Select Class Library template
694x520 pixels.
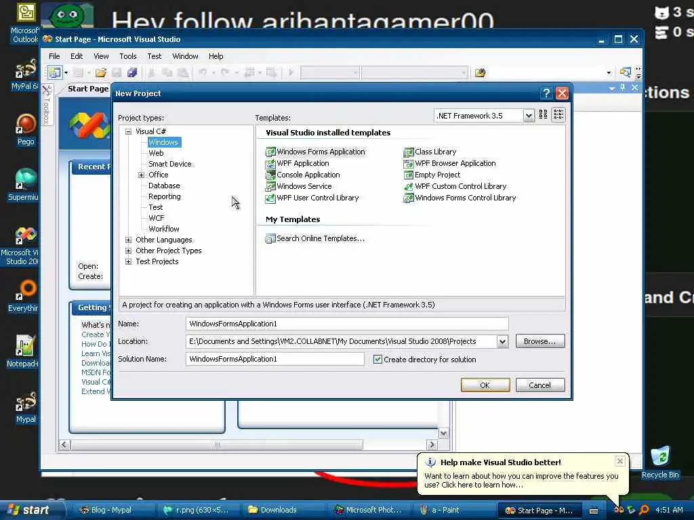430,152
